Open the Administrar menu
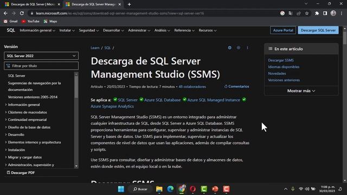Image resolution: width=347 pixels, height=195 pixels. click(139, 30)
